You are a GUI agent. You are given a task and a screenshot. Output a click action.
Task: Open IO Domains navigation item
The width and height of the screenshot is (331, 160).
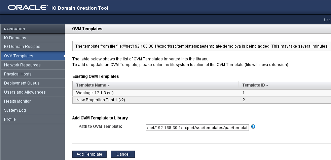[15, 38]
